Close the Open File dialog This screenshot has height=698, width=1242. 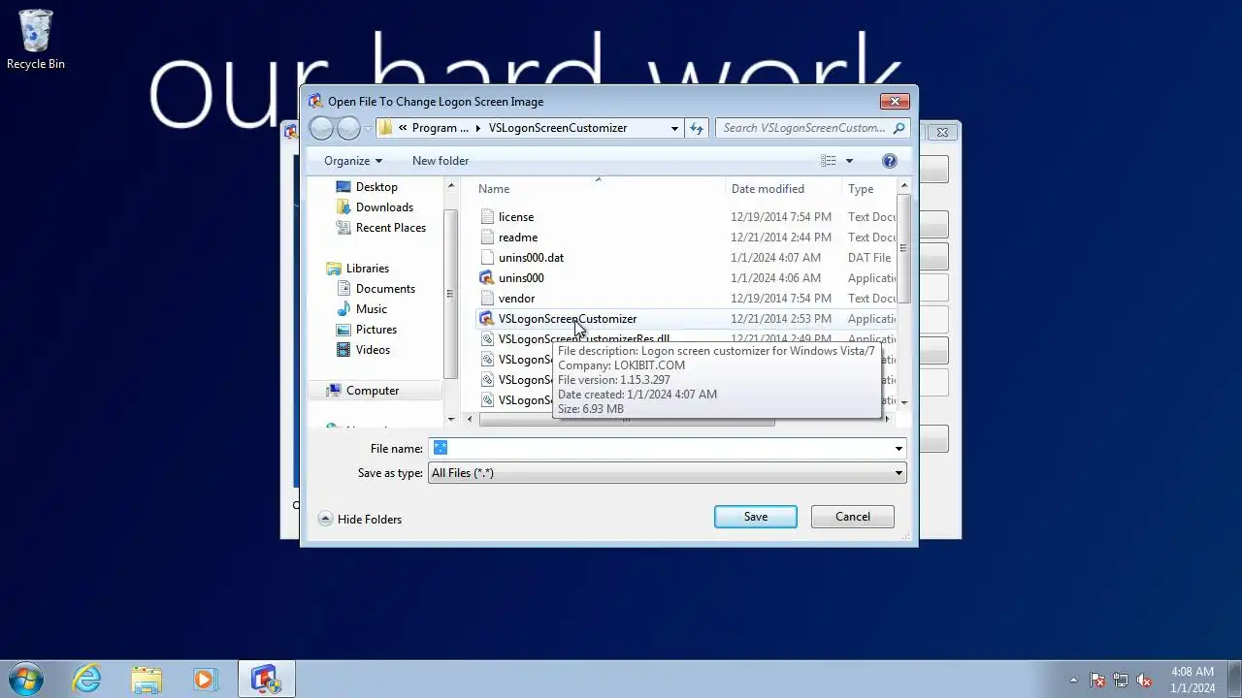[895, 101]
